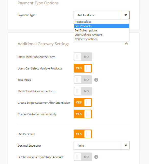Click the Test Mode info icon
This screenshot has width=149, height=164.
[x=96, y=80]
